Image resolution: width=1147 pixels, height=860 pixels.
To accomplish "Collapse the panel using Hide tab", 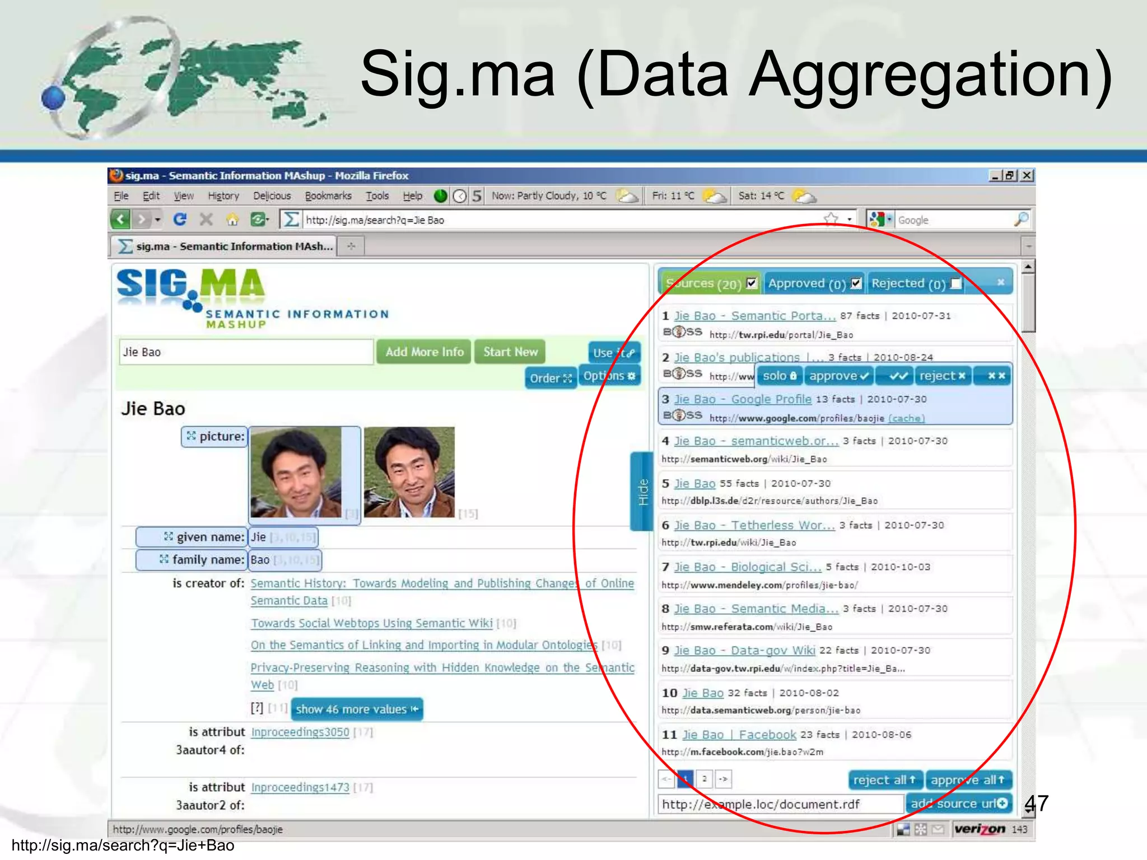I will coord(642,491).
